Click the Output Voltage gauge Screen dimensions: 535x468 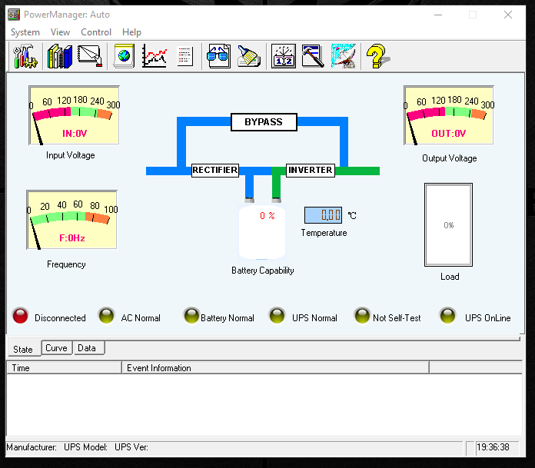pyautogui.click(x=449, y=115)
